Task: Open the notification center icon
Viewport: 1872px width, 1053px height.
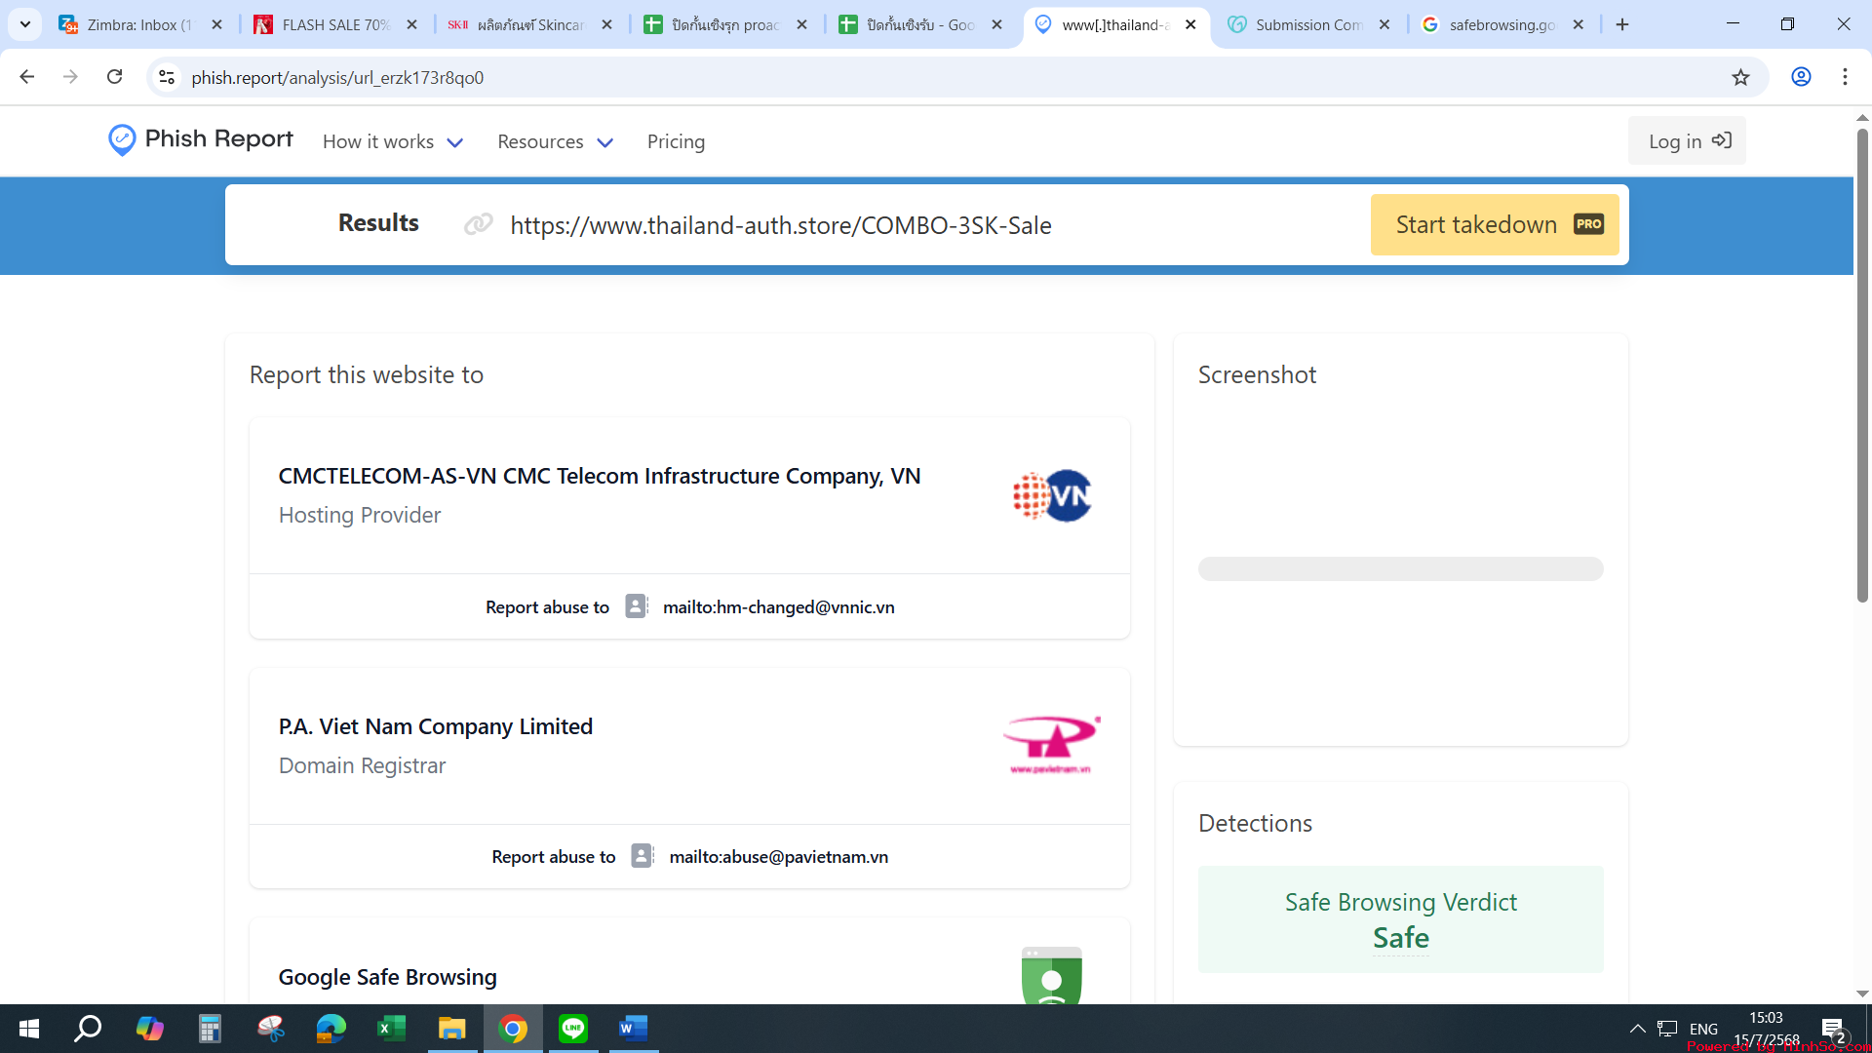Action: tap(1833, 1030)
